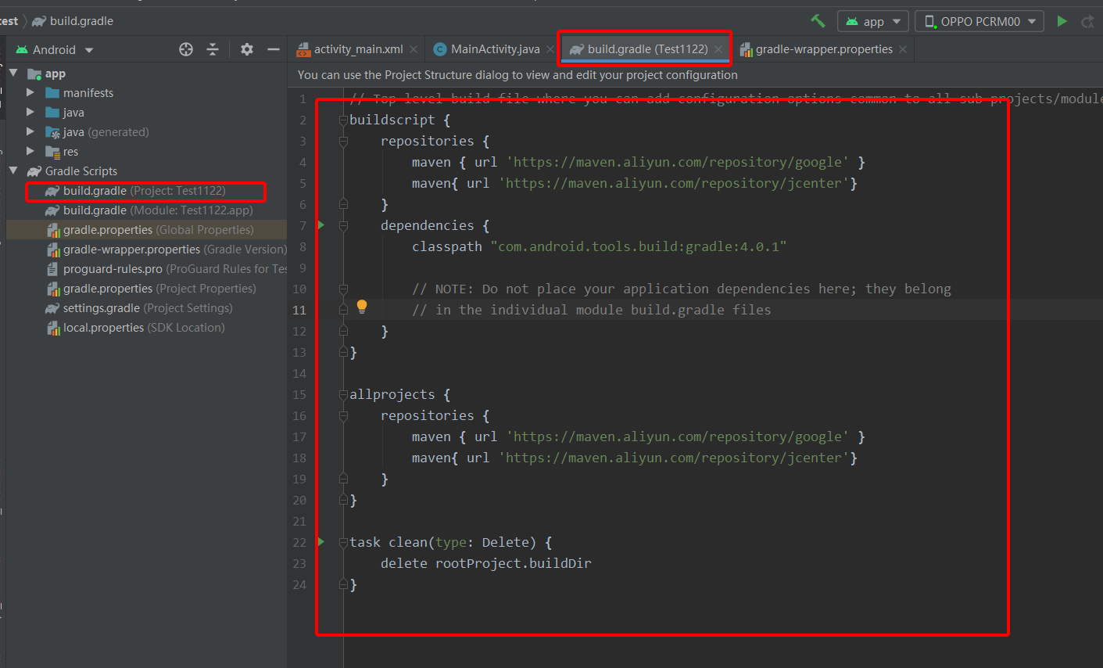
Task: Close the build.gradle (Test1122) tab
Action: click(718, 49)
